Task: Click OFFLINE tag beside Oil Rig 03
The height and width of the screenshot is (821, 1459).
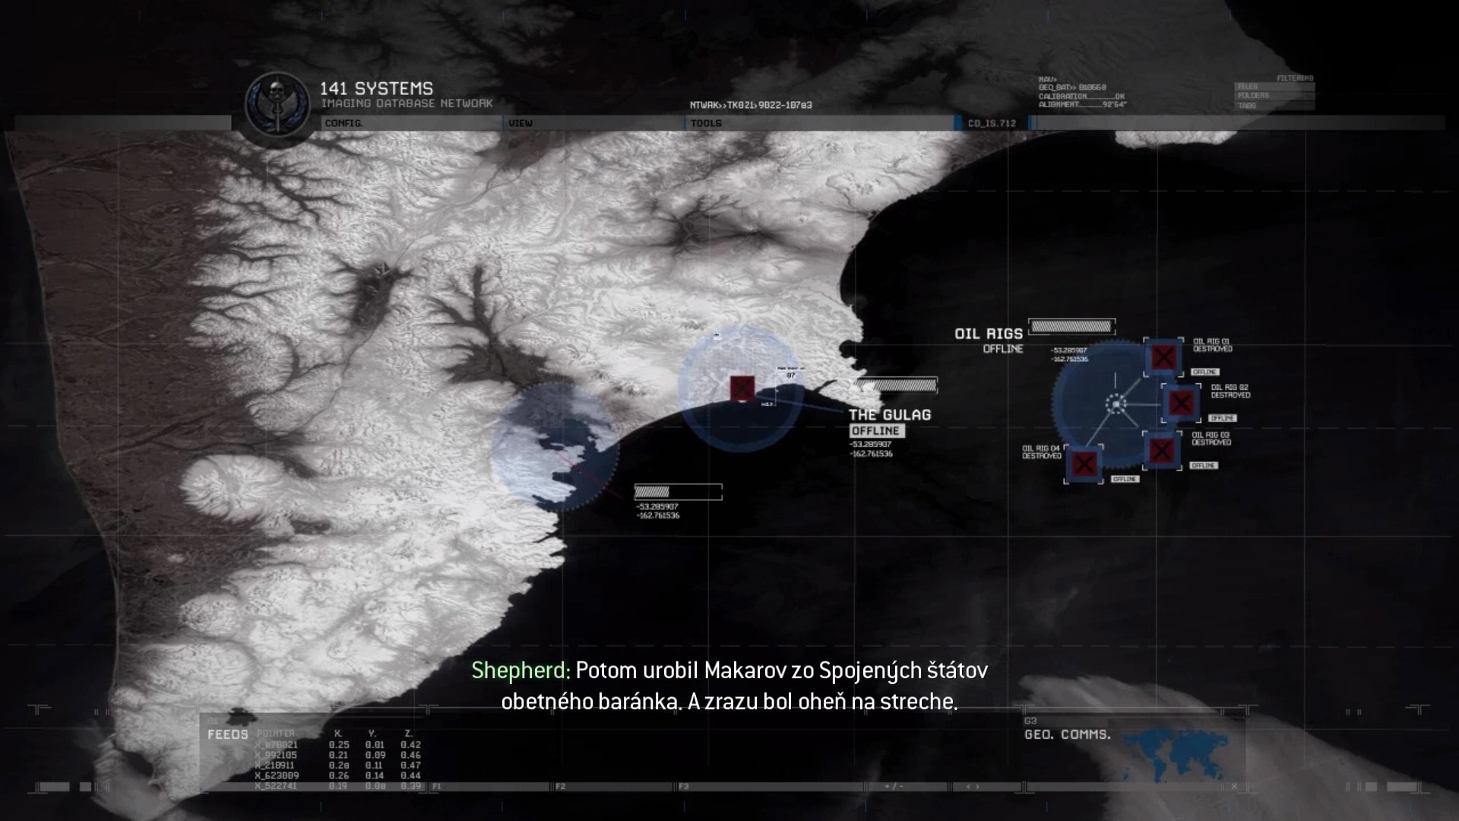Action: (1204, 465)
